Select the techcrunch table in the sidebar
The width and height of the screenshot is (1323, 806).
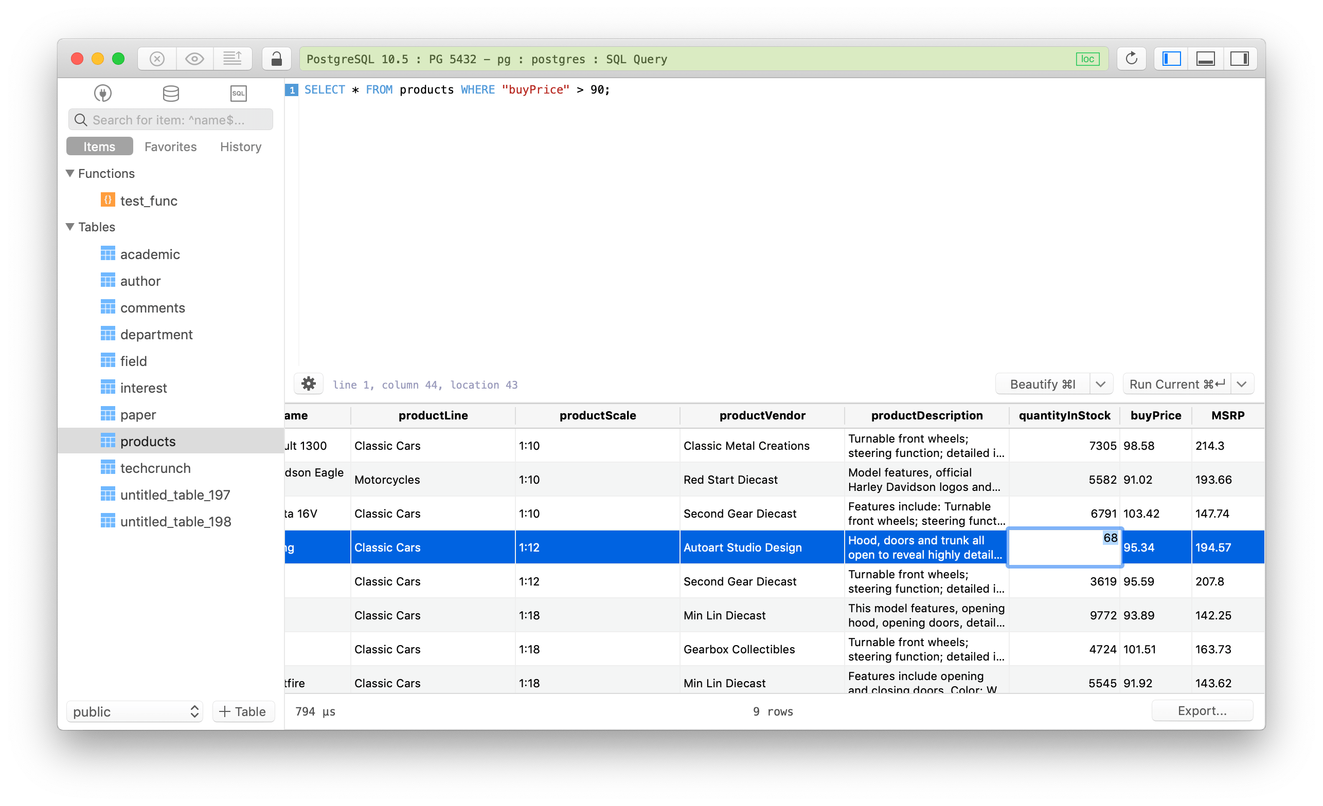click(x=155, y=467)
